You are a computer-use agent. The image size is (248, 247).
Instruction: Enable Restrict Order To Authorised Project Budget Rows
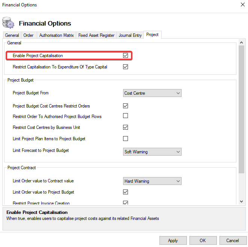pos(126,116)
